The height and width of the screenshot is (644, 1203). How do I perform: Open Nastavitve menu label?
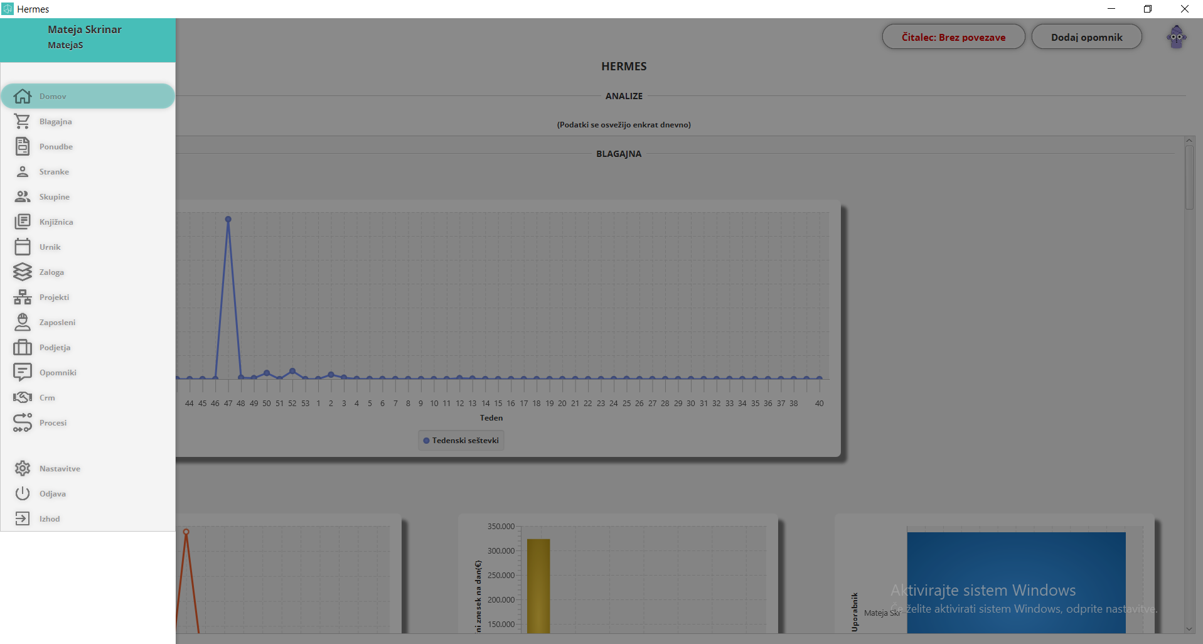(60, 468)
